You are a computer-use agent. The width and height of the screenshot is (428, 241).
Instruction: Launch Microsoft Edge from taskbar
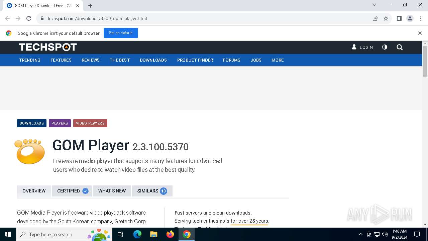[137, 234]
